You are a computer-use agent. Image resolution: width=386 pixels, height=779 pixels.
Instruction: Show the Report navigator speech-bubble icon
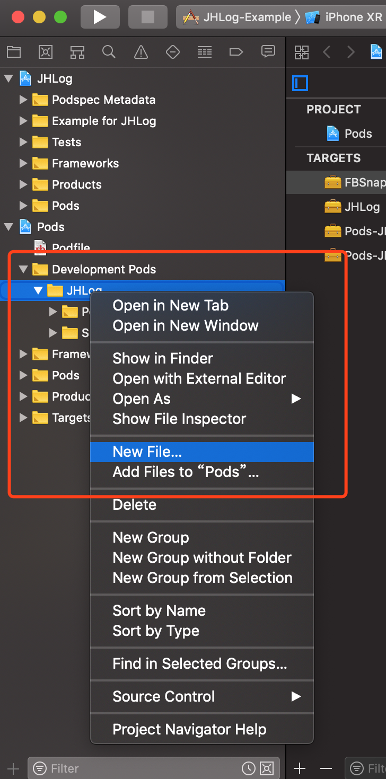coord(268,52)
